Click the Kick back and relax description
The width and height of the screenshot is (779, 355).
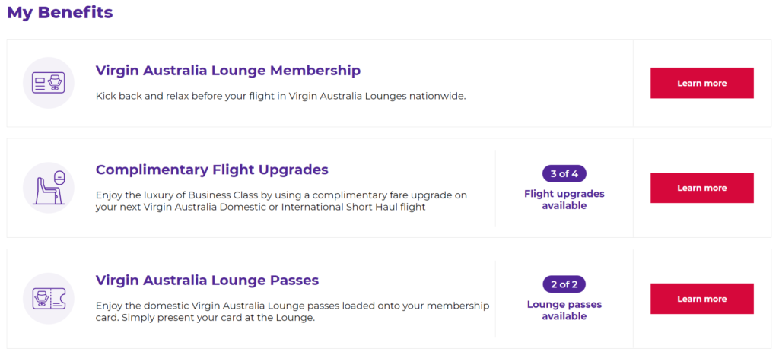(x=281, y=96)
